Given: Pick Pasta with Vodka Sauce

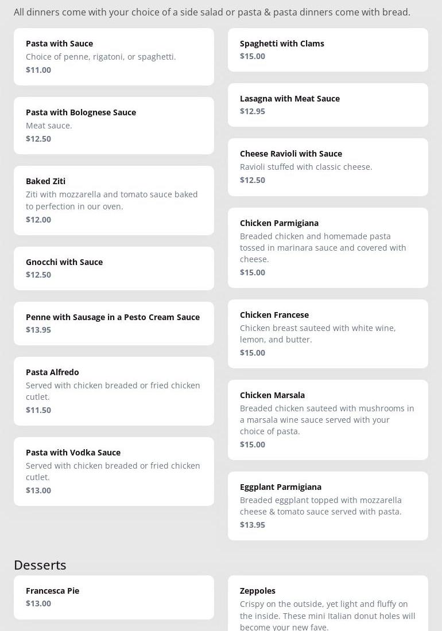Looking at the screenshot, I should [x=114, y=471].
